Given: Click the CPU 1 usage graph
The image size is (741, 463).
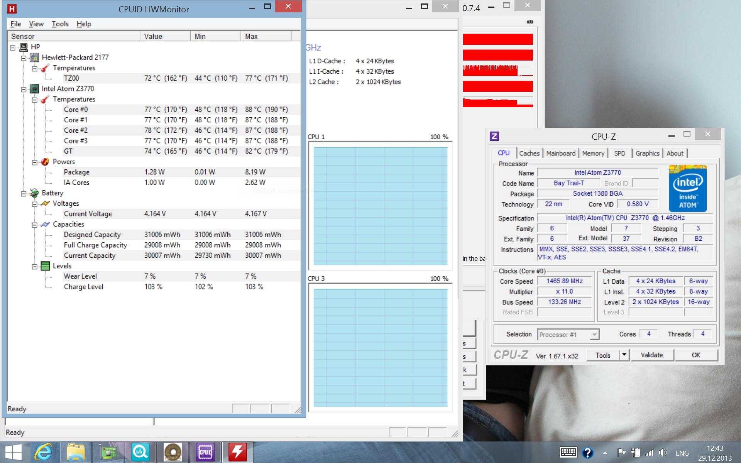Looking at the screenshot, I should tap(380, 206).
